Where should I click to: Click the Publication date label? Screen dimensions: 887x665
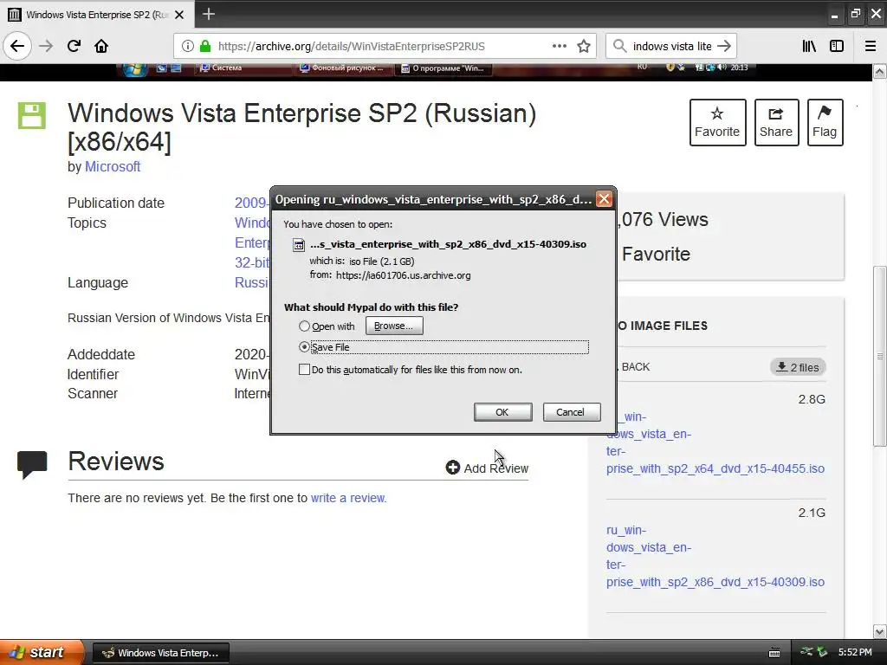116,203
